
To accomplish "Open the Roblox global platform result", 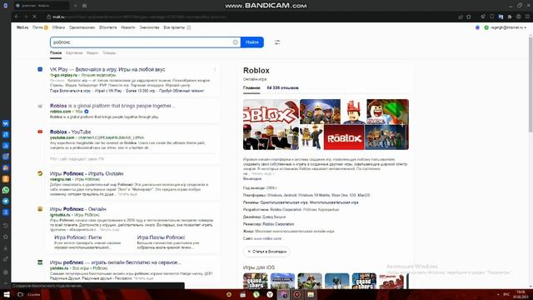I will (x=112, y=106).
